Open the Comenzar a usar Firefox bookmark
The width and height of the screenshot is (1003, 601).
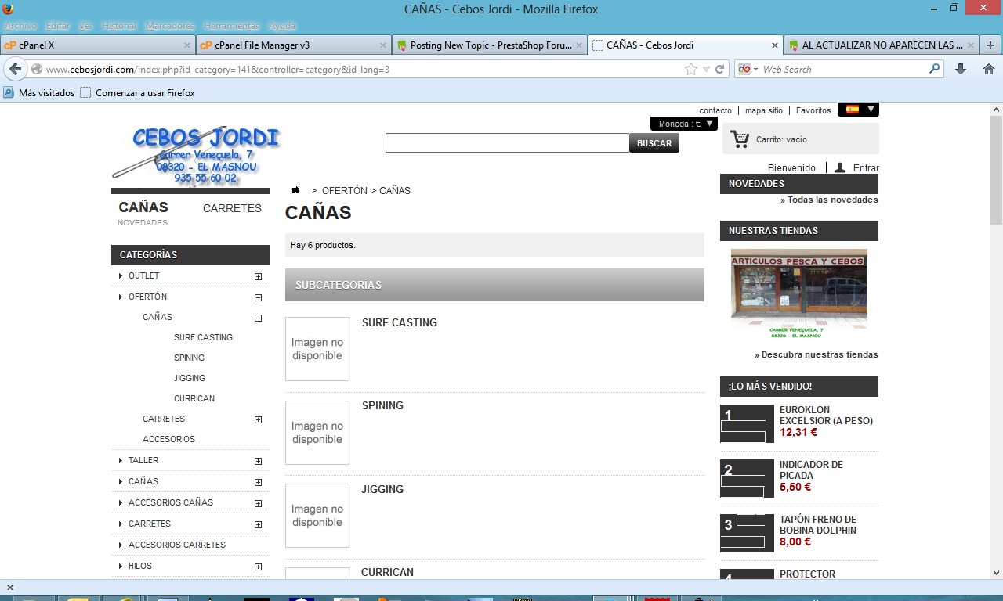click(138, 93)
